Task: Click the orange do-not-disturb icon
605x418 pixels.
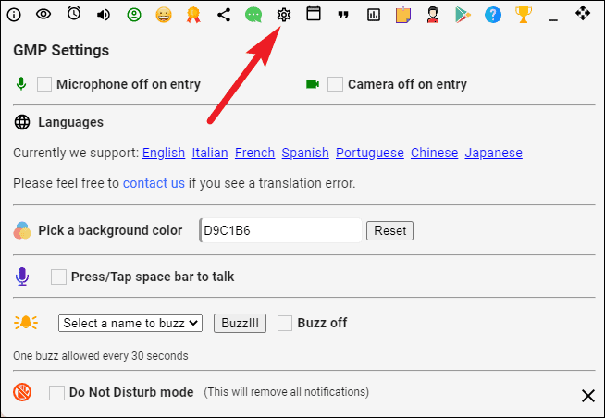Action: click(x=22, y=392)
